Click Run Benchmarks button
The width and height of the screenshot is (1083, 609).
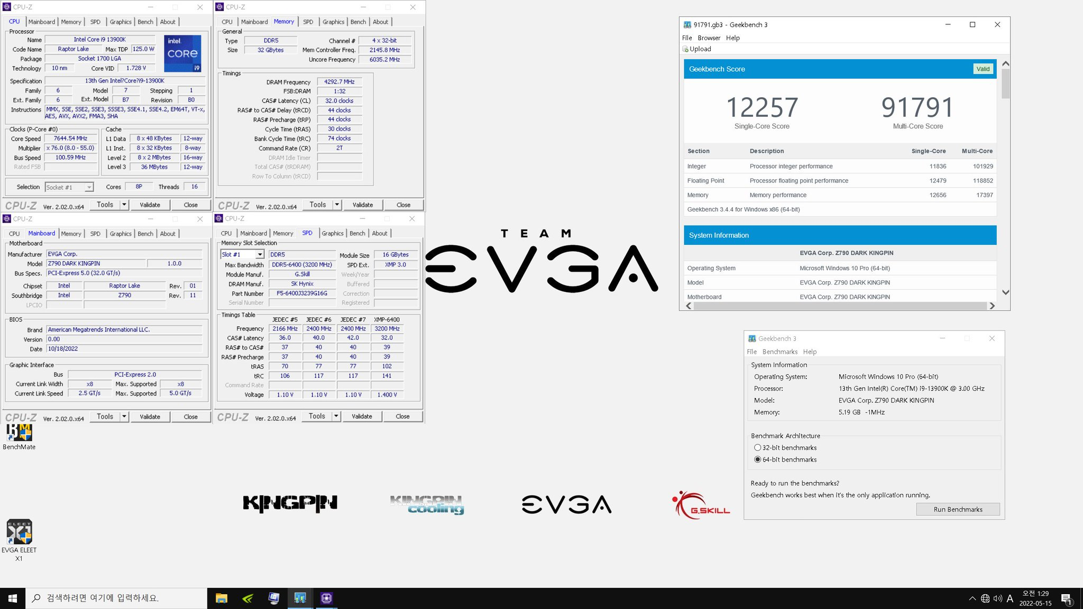coord(958,510)
